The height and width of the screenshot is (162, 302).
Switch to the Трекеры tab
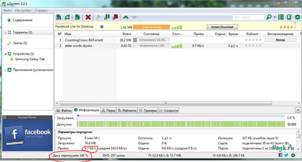click(148, 110)
